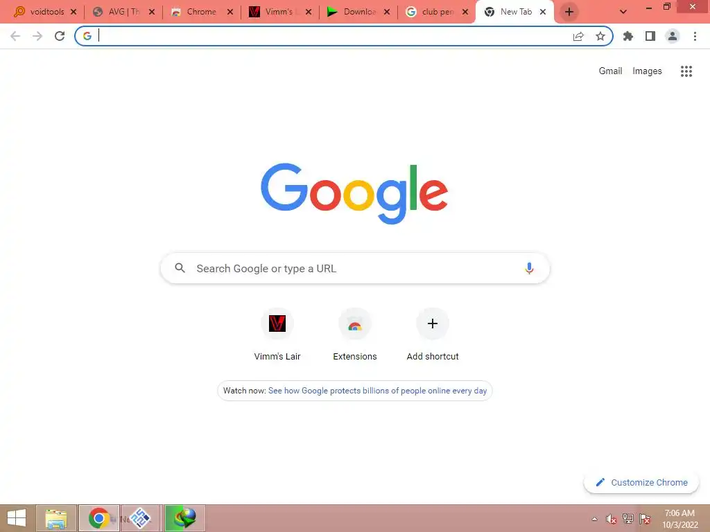The height and width of the screenshot is (532, 710).
Task: Close the Chrome tab with its X
Action: 230,12
